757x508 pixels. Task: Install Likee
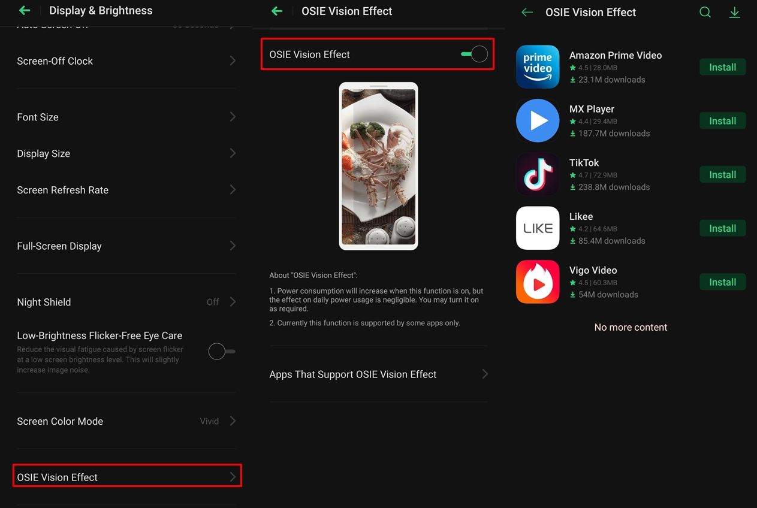[722, 228]
